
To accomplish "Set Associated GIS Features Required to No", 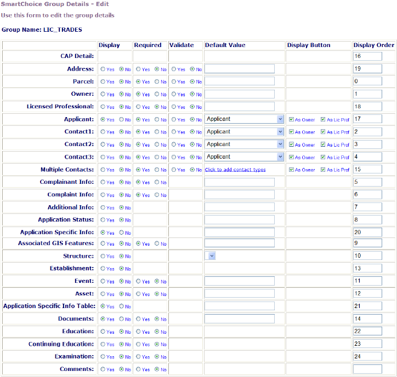I will [157, 243].
